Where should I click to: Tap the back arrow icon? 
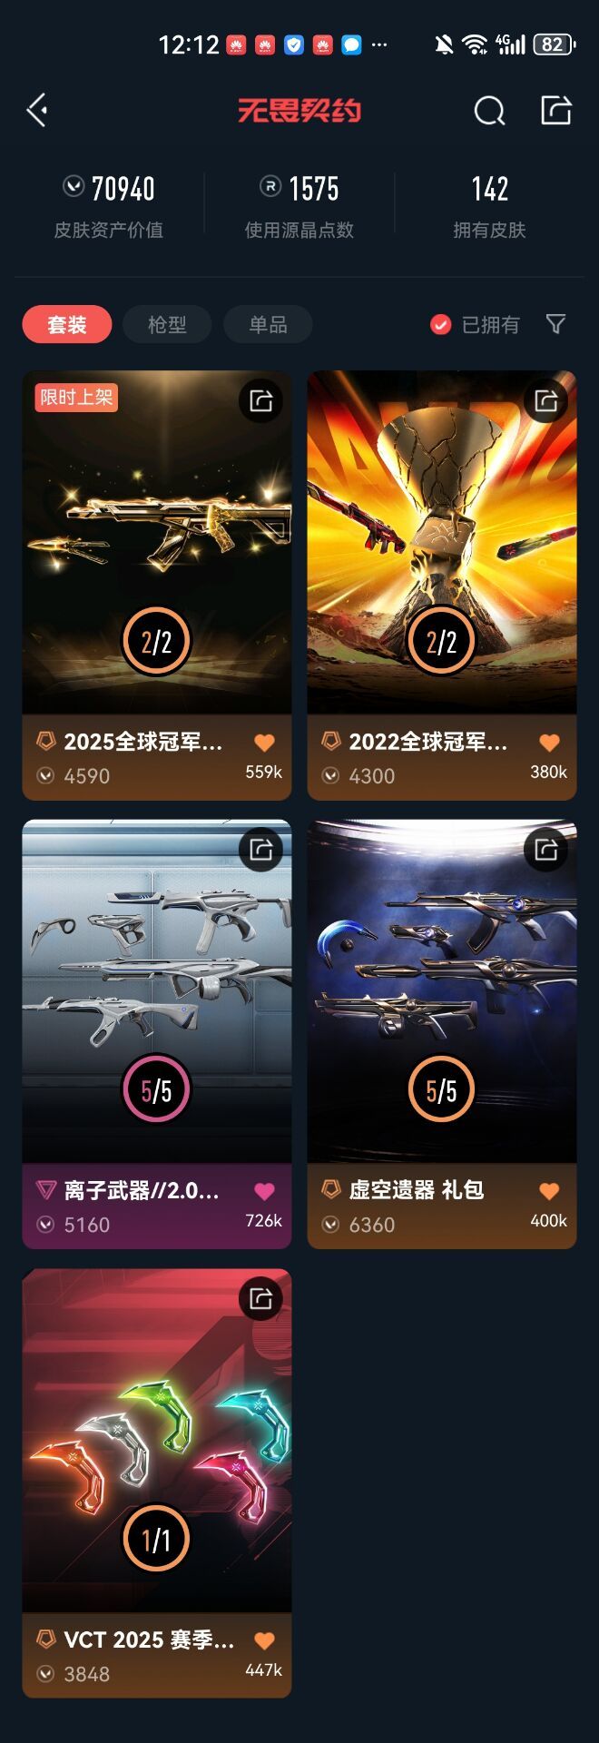click(x=37, y=111)
